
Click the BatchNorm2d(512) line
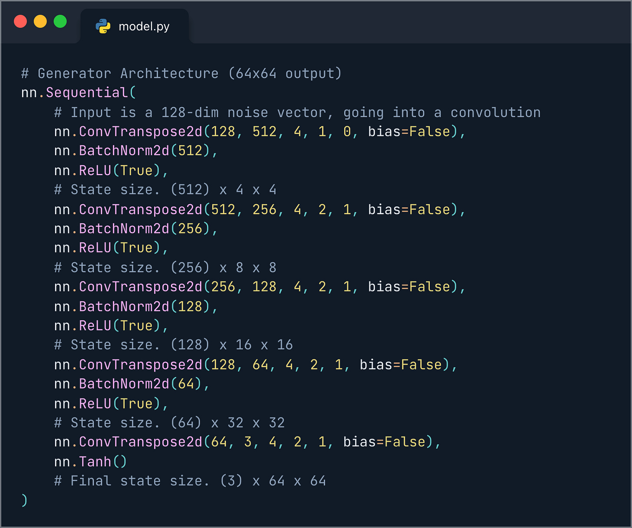(135, 150)
